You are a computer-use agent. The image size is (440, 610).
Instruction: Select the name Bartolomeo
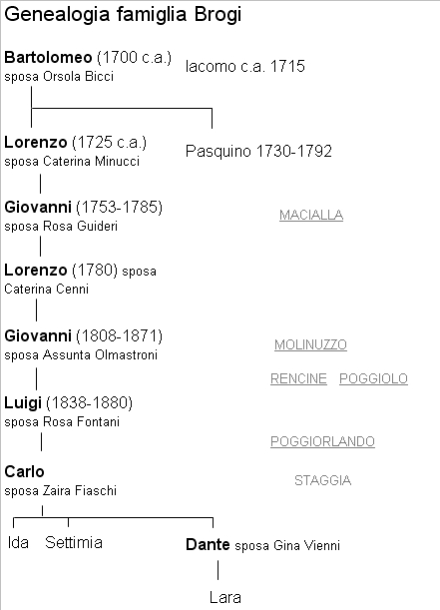tap(48, 57)
